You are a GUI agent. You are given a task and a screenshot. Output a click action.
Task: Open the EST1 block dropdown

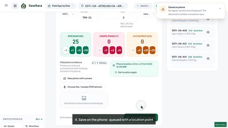(x=68, y=14)
